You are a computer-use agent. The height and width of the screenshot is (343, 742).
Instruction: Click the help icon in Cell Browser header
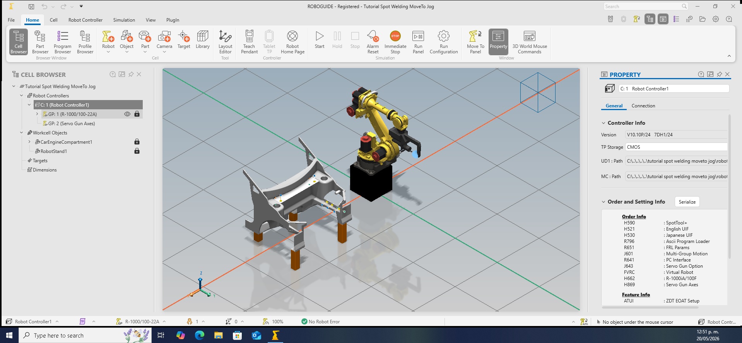pos(113,74)
